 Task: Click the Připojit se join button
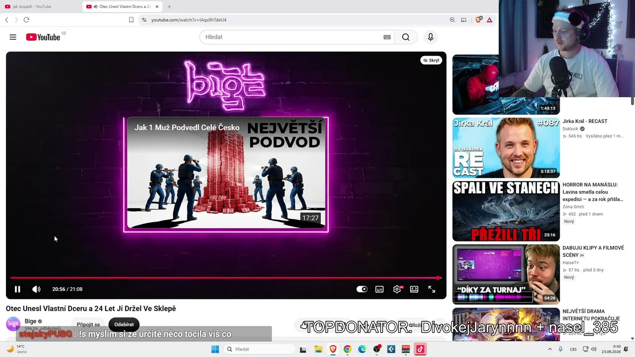[88, 325]
